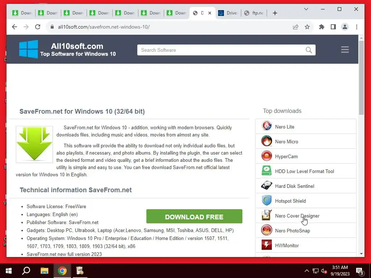Click the SaveFrom.net green arrow image
Viewport: 371px width, 278px height.
click(34, 144)
